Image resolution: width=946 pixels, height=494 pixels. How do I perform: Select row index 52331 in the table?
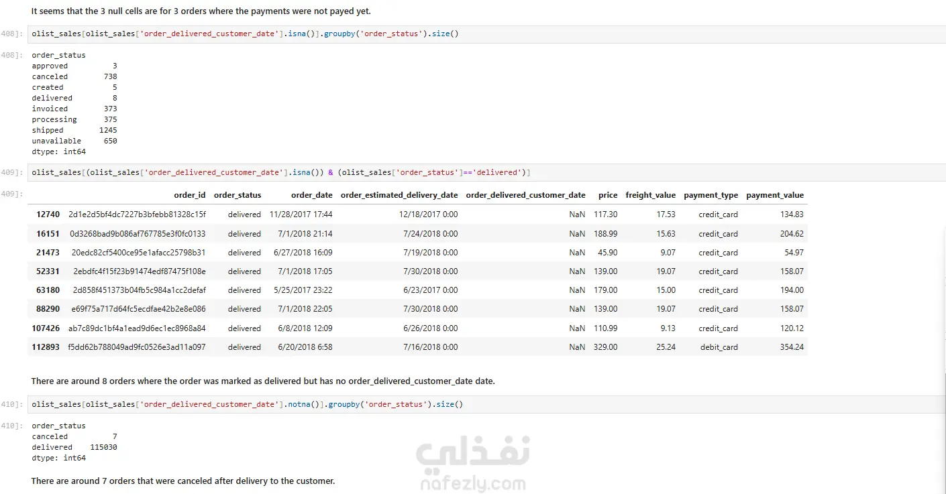click(x=48, y=271)
